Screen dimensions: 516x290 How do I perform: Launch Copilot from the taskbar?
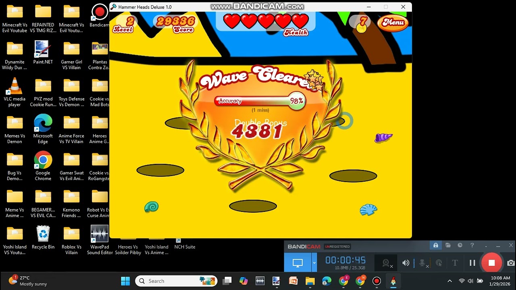coord(243,281)
